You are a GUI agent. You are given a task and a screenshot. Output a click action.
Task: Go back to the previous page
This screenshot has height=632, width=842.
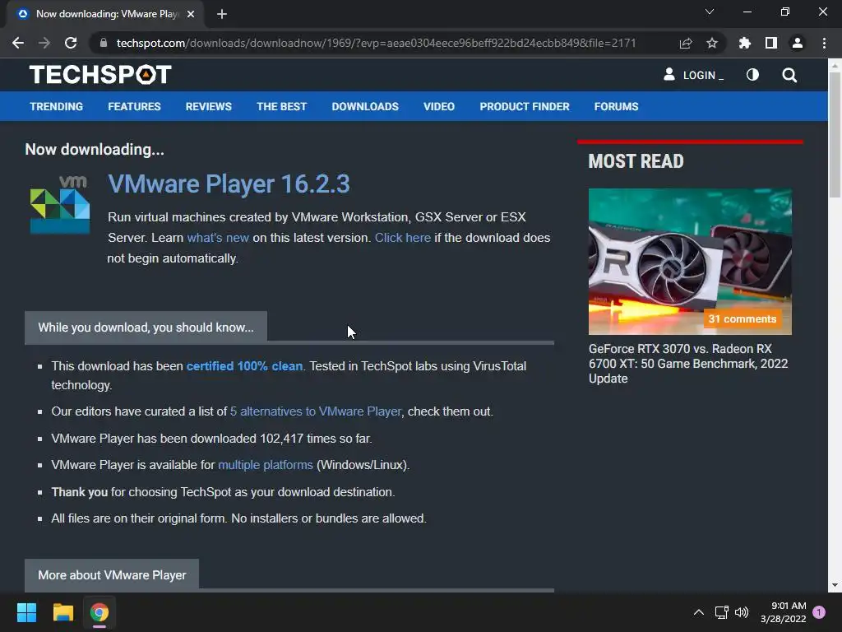18,43
